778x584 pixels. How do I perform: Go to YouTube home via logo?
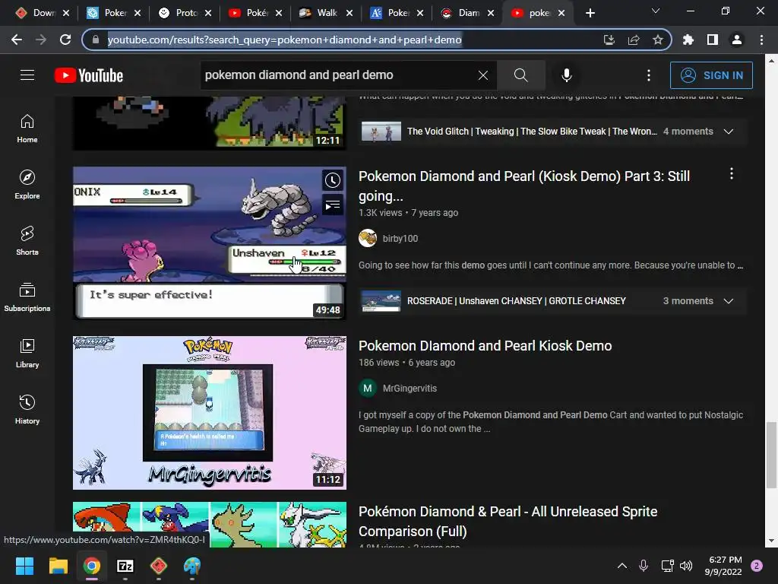pos(89,75)
